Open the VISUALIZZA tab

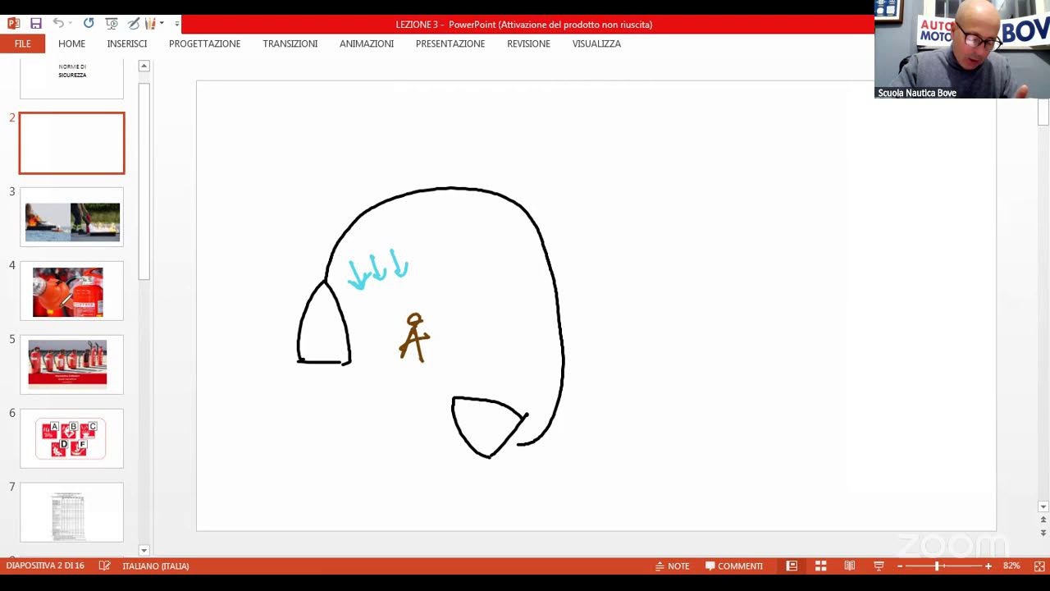(596, 44)
